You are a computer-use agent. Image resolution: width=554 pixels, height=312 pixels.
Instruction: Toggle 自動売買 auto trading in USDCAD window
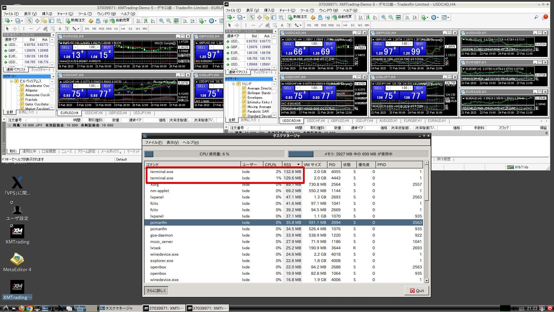(342, 17)
